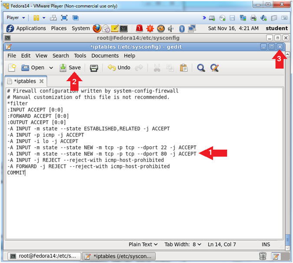
Task: Enter VMware full screen mode icon
Action: pos(64,18)
